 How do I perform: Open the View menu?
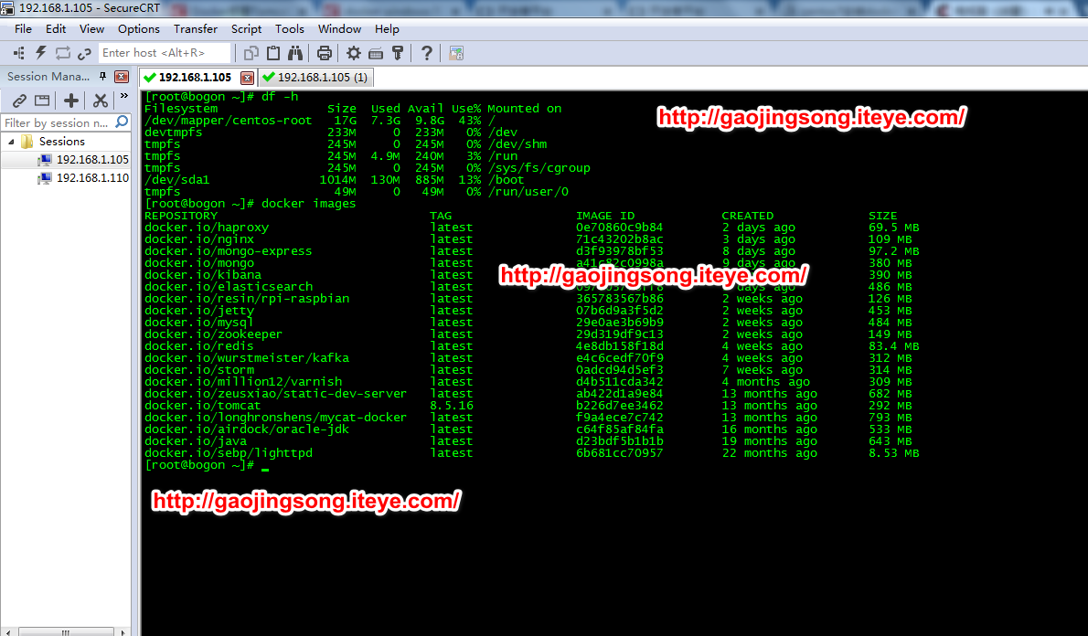(91, 29)
